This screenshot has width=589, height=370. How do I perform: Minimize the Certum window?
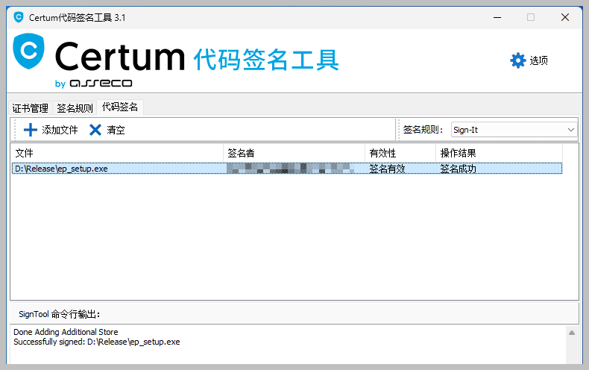(x=497, y=17)
